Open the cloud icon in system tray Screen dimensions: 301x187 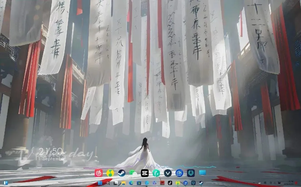pos(259,183)
